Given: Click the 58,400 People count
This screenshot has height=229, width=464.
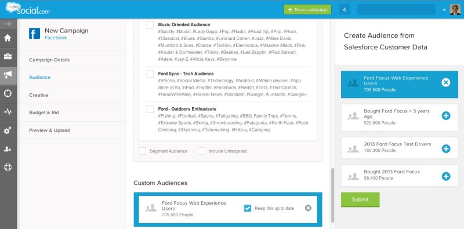Looking at the screenshot, I should [379, 178].
